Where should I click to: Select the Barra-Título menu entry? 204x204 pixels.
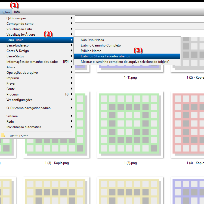37,40
